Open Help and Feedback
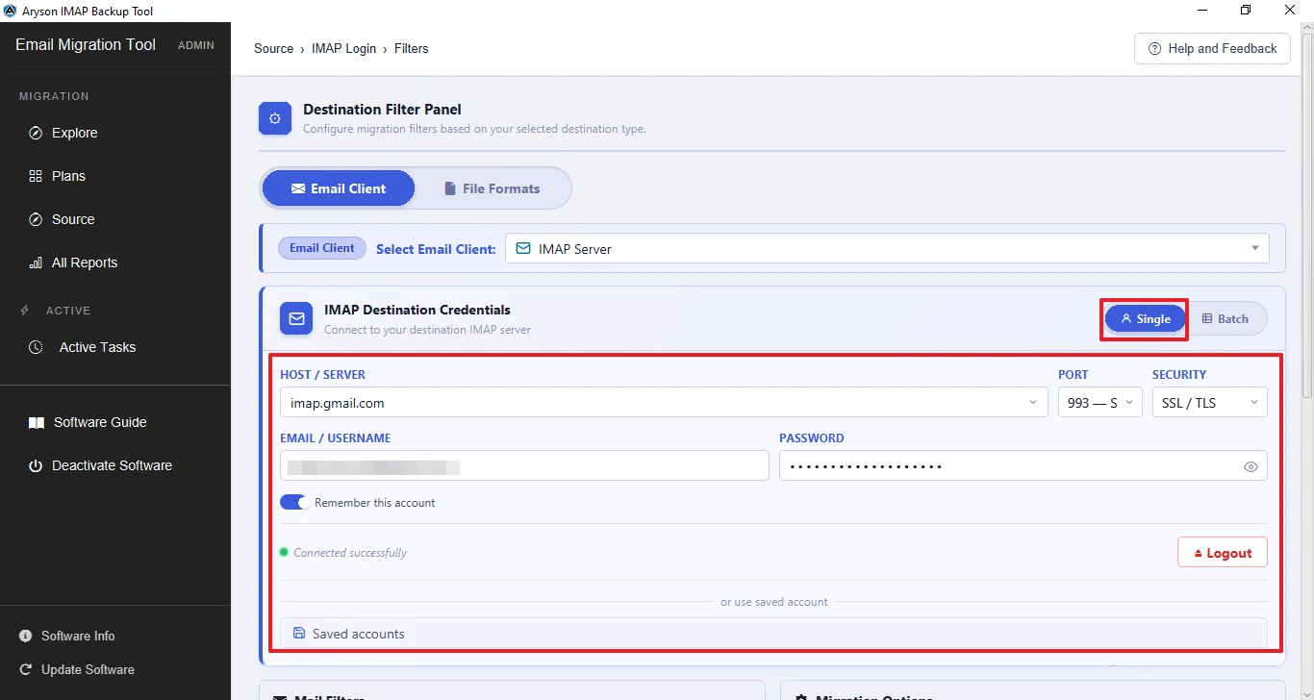Screen dimensions: 1314x700 click(1212, 48)
